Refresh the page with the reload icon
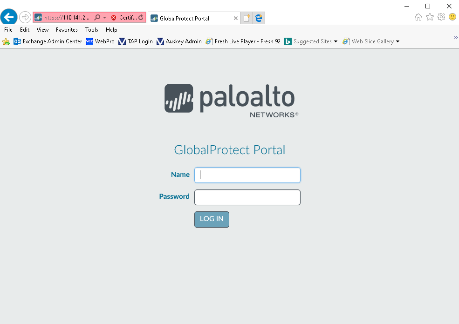Image resolution: width=459 pixels, height=324 pixels. click(141, 18)
